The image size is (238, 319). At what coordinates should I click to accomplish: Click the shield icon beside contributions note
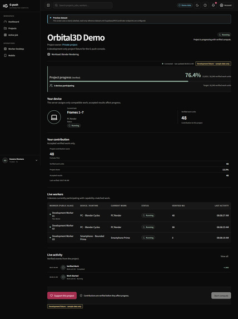[81, 296]
